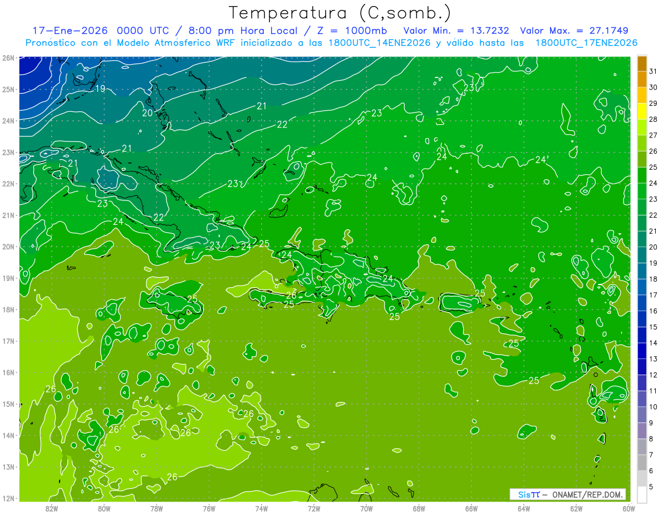
Task: Select the light gray swatch between 5 and 6
Action: coord(642,479)
